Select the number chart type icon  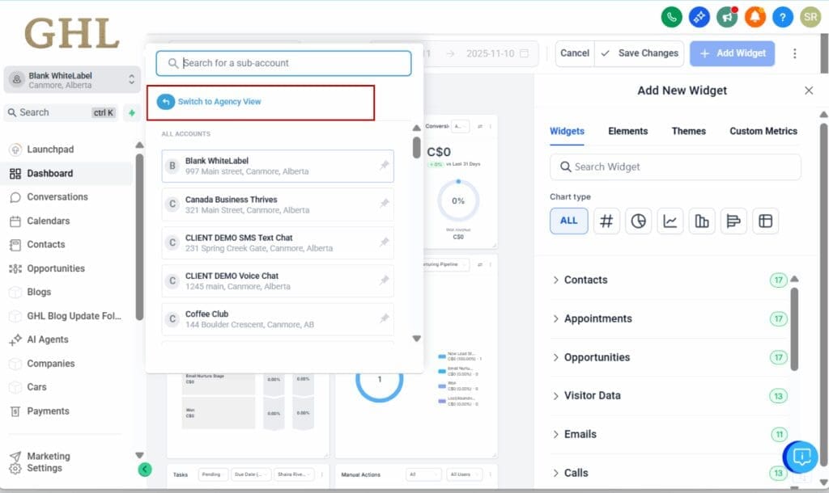607,221
